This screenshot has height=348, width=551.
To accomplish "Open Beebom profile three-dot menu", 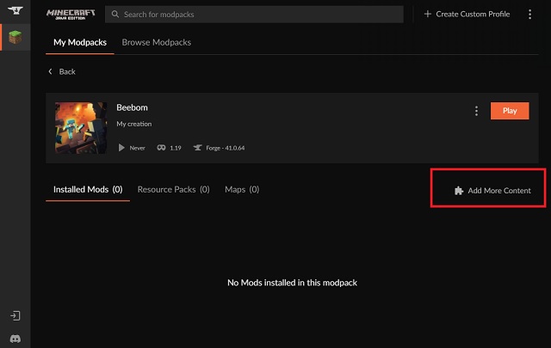I will point(476,111).
